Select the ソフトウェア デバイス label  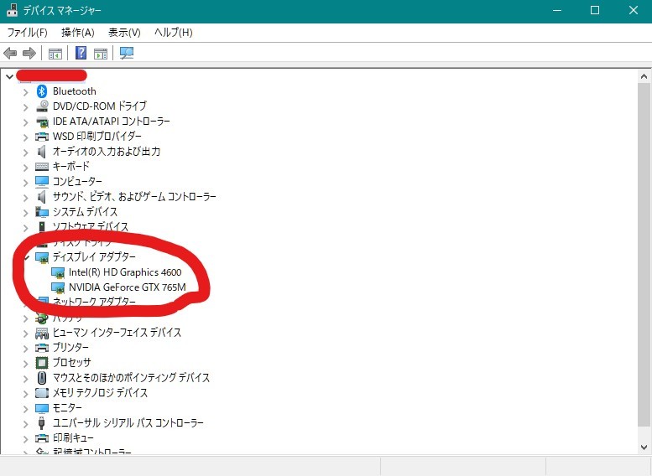pyautogui.click(x=91, y=227)
